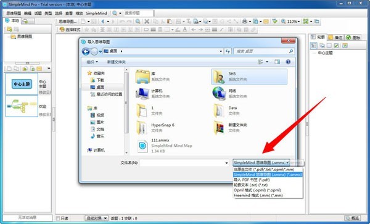Open the SimpleMind menu
Image resolution: width=370 pixels, height=224 pixels.
click(x=97, y=13)
